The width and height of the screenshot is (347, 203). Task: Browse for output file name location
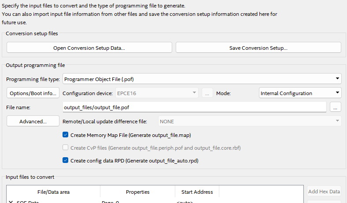(x=336, y=107)
